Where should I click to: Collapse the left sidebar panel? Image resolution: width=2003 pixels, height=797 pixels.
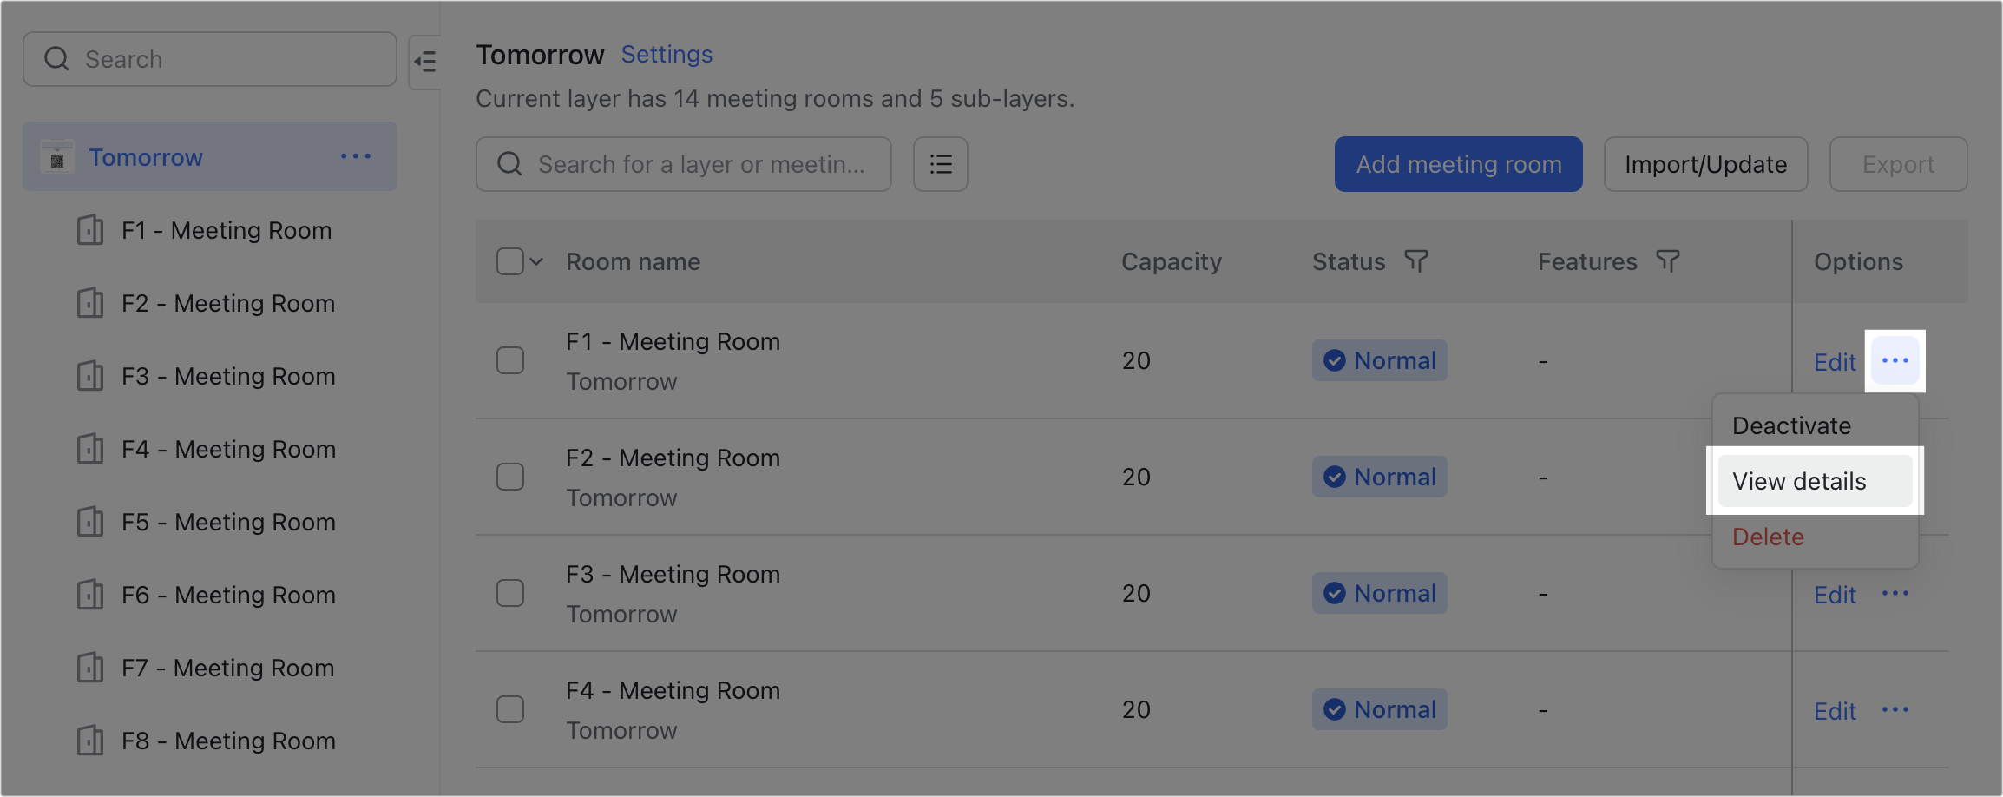pos(425,59)
